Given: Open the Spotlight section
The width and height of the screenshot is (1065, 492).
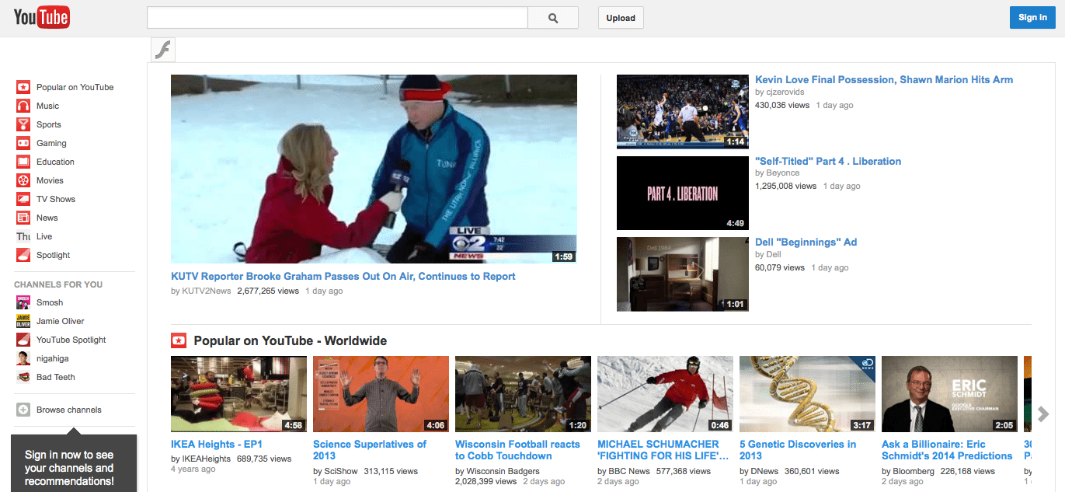Looking at the screenshot, I should tap(50, 254).
